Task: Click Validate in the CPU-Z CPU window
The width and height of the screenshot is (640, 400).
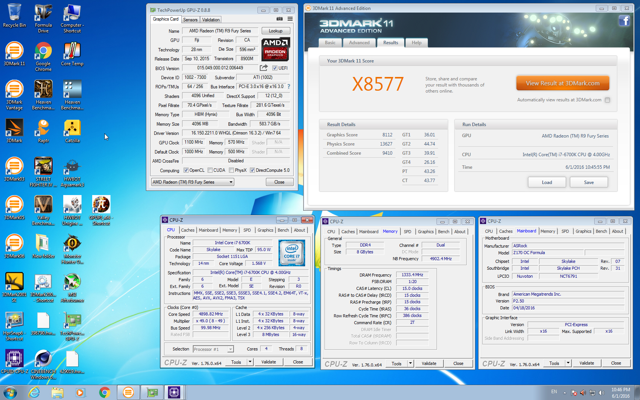Action: tap(269, 362)
